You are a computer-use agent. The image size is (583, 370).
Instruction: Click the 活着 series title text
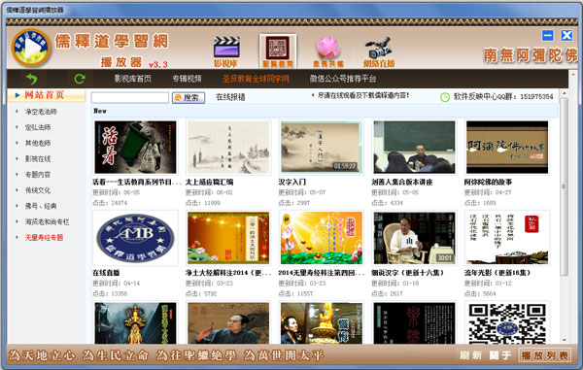(136, 182)
